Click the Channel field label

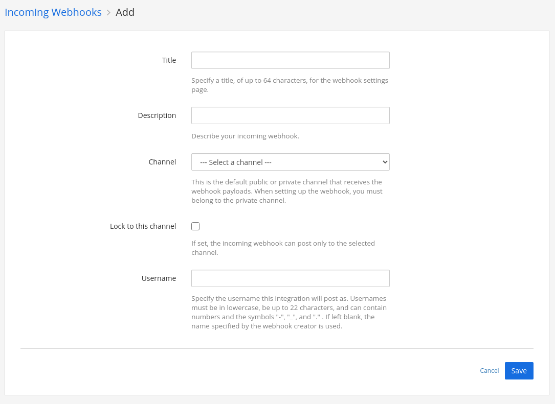[162, 162]
